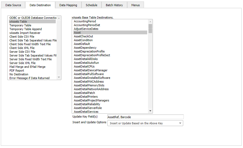Select AssetDetailAllDisks table
This screenshot has width=243, height=148.
tap(110, 59)
